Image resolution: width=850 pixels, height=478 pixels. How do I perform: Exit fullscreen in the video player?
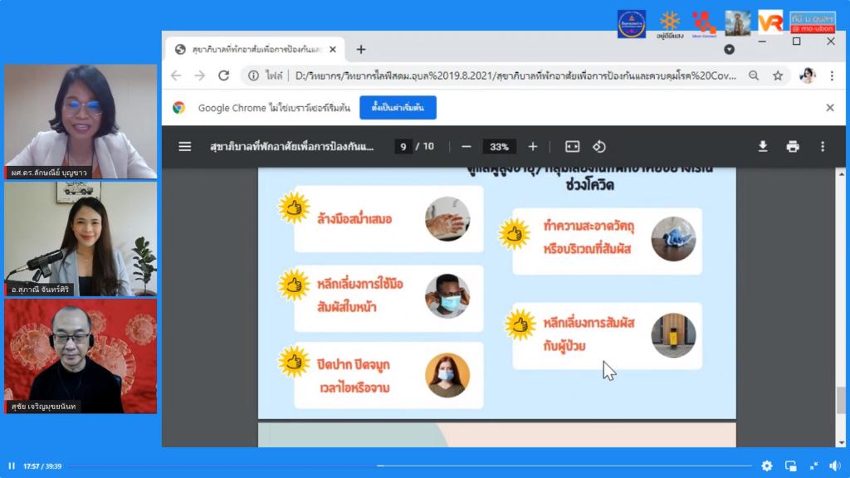click(x=813, y=466)
